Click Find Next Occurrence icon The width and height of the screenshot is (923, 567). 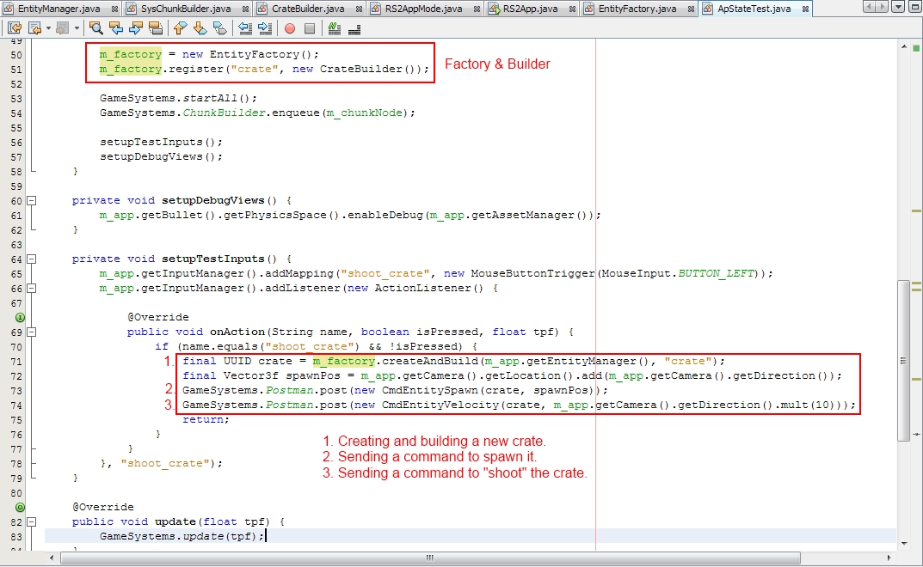[135, 28]
